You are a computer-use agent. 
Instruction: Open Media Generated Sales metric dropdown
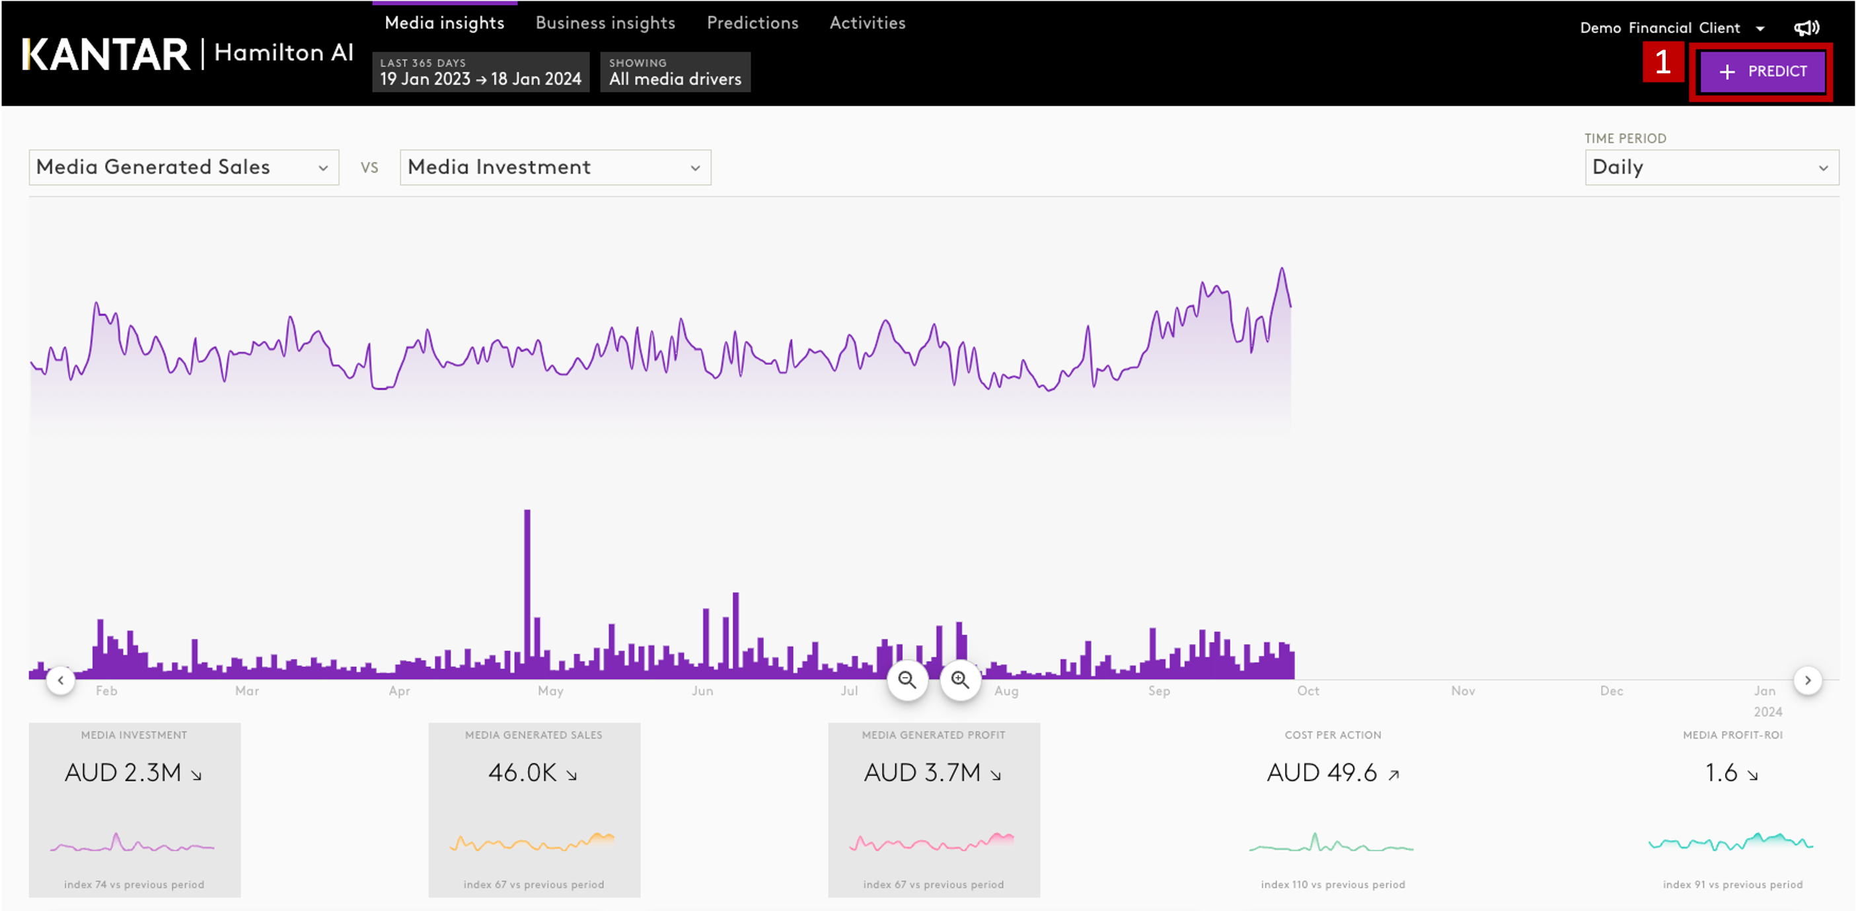(x=184, y=167)
